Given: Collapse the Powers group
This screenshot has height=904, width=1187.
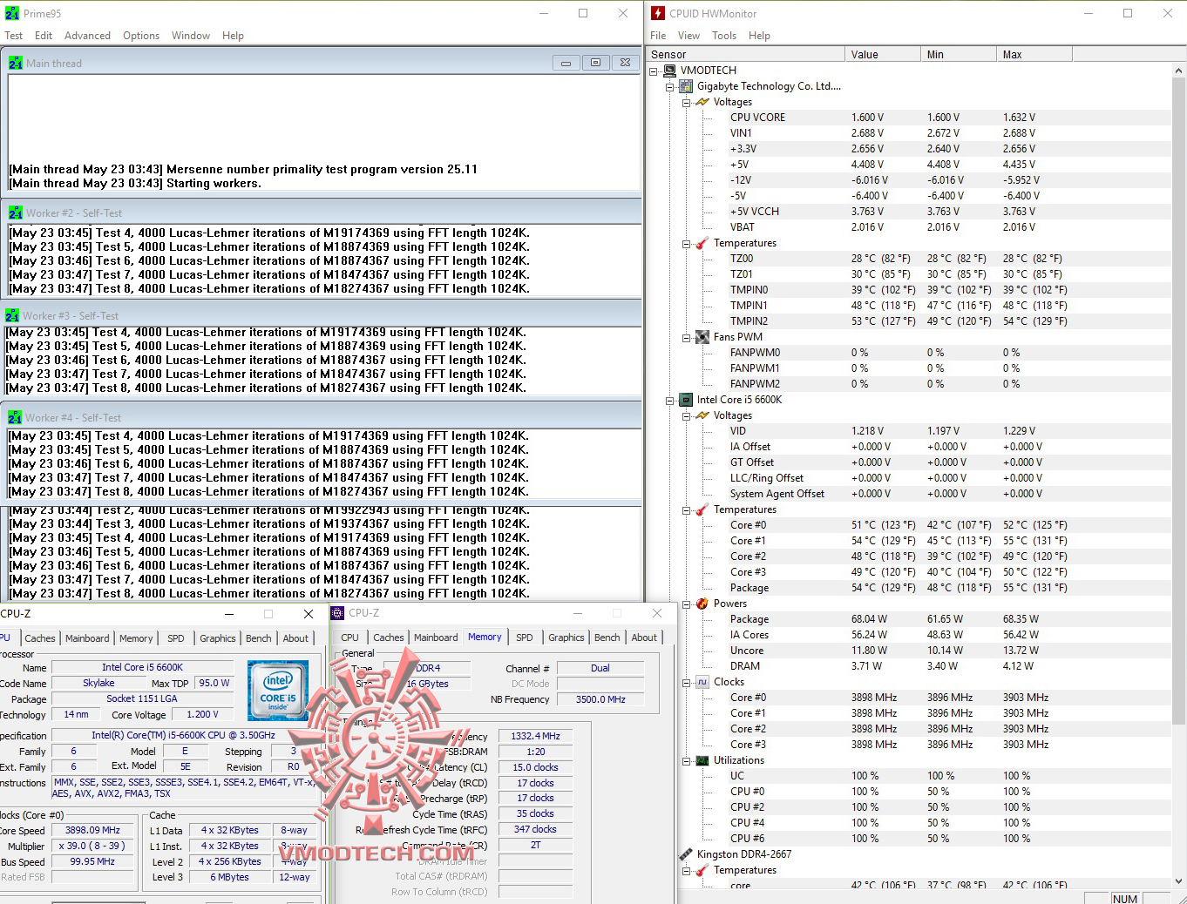Looking at the screenshot, I should 686,604.
